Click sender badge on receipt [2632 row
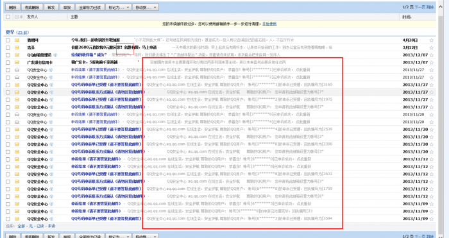The image size is (449, 238). click(51, 174)
